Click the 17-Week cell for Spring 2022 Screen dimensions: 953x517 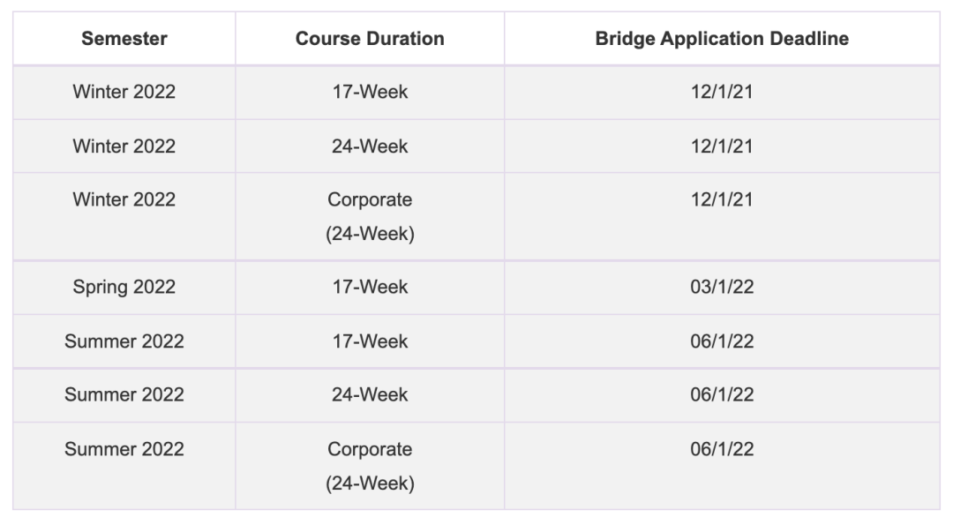370,287
